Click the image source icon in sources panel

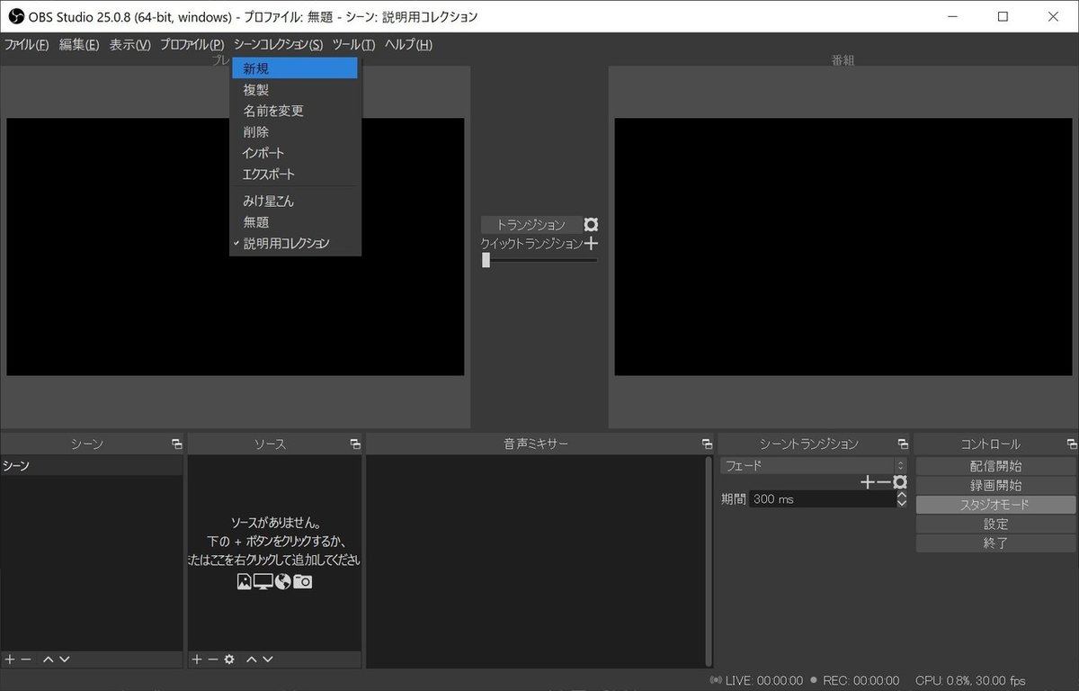pos(244,581)
